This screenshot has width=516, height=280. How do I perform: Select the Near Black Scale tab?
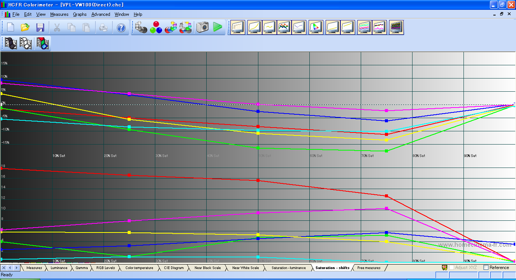point(207,268)
